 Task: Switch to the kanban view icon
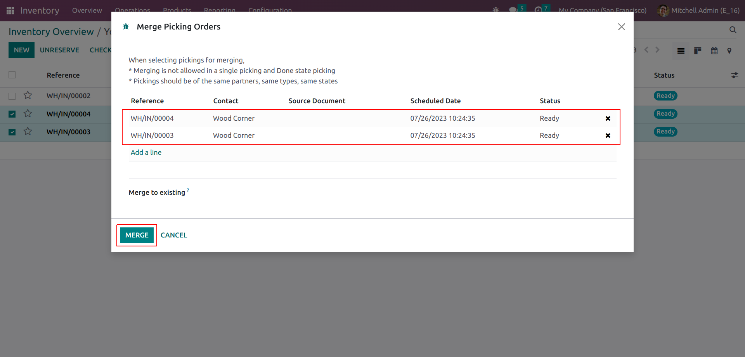[697, 50]
